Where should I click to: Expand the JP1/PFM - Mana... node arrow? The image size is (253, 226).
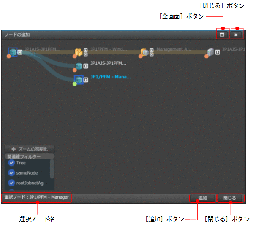tap(86, 80)
